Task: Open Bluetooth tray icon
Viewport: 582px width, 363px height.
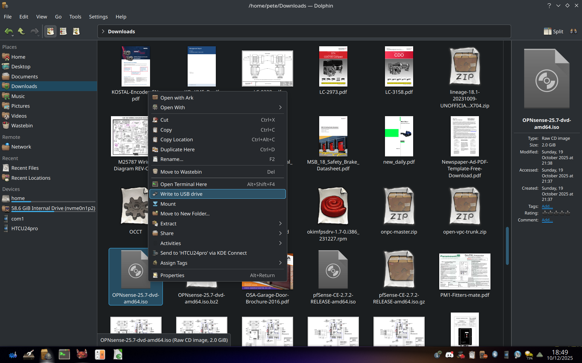Action: [495, 354]
